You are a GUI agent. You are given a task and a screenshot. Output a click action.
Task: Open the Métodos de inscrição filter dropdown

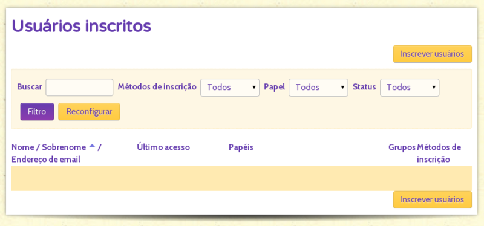point(230,87)
